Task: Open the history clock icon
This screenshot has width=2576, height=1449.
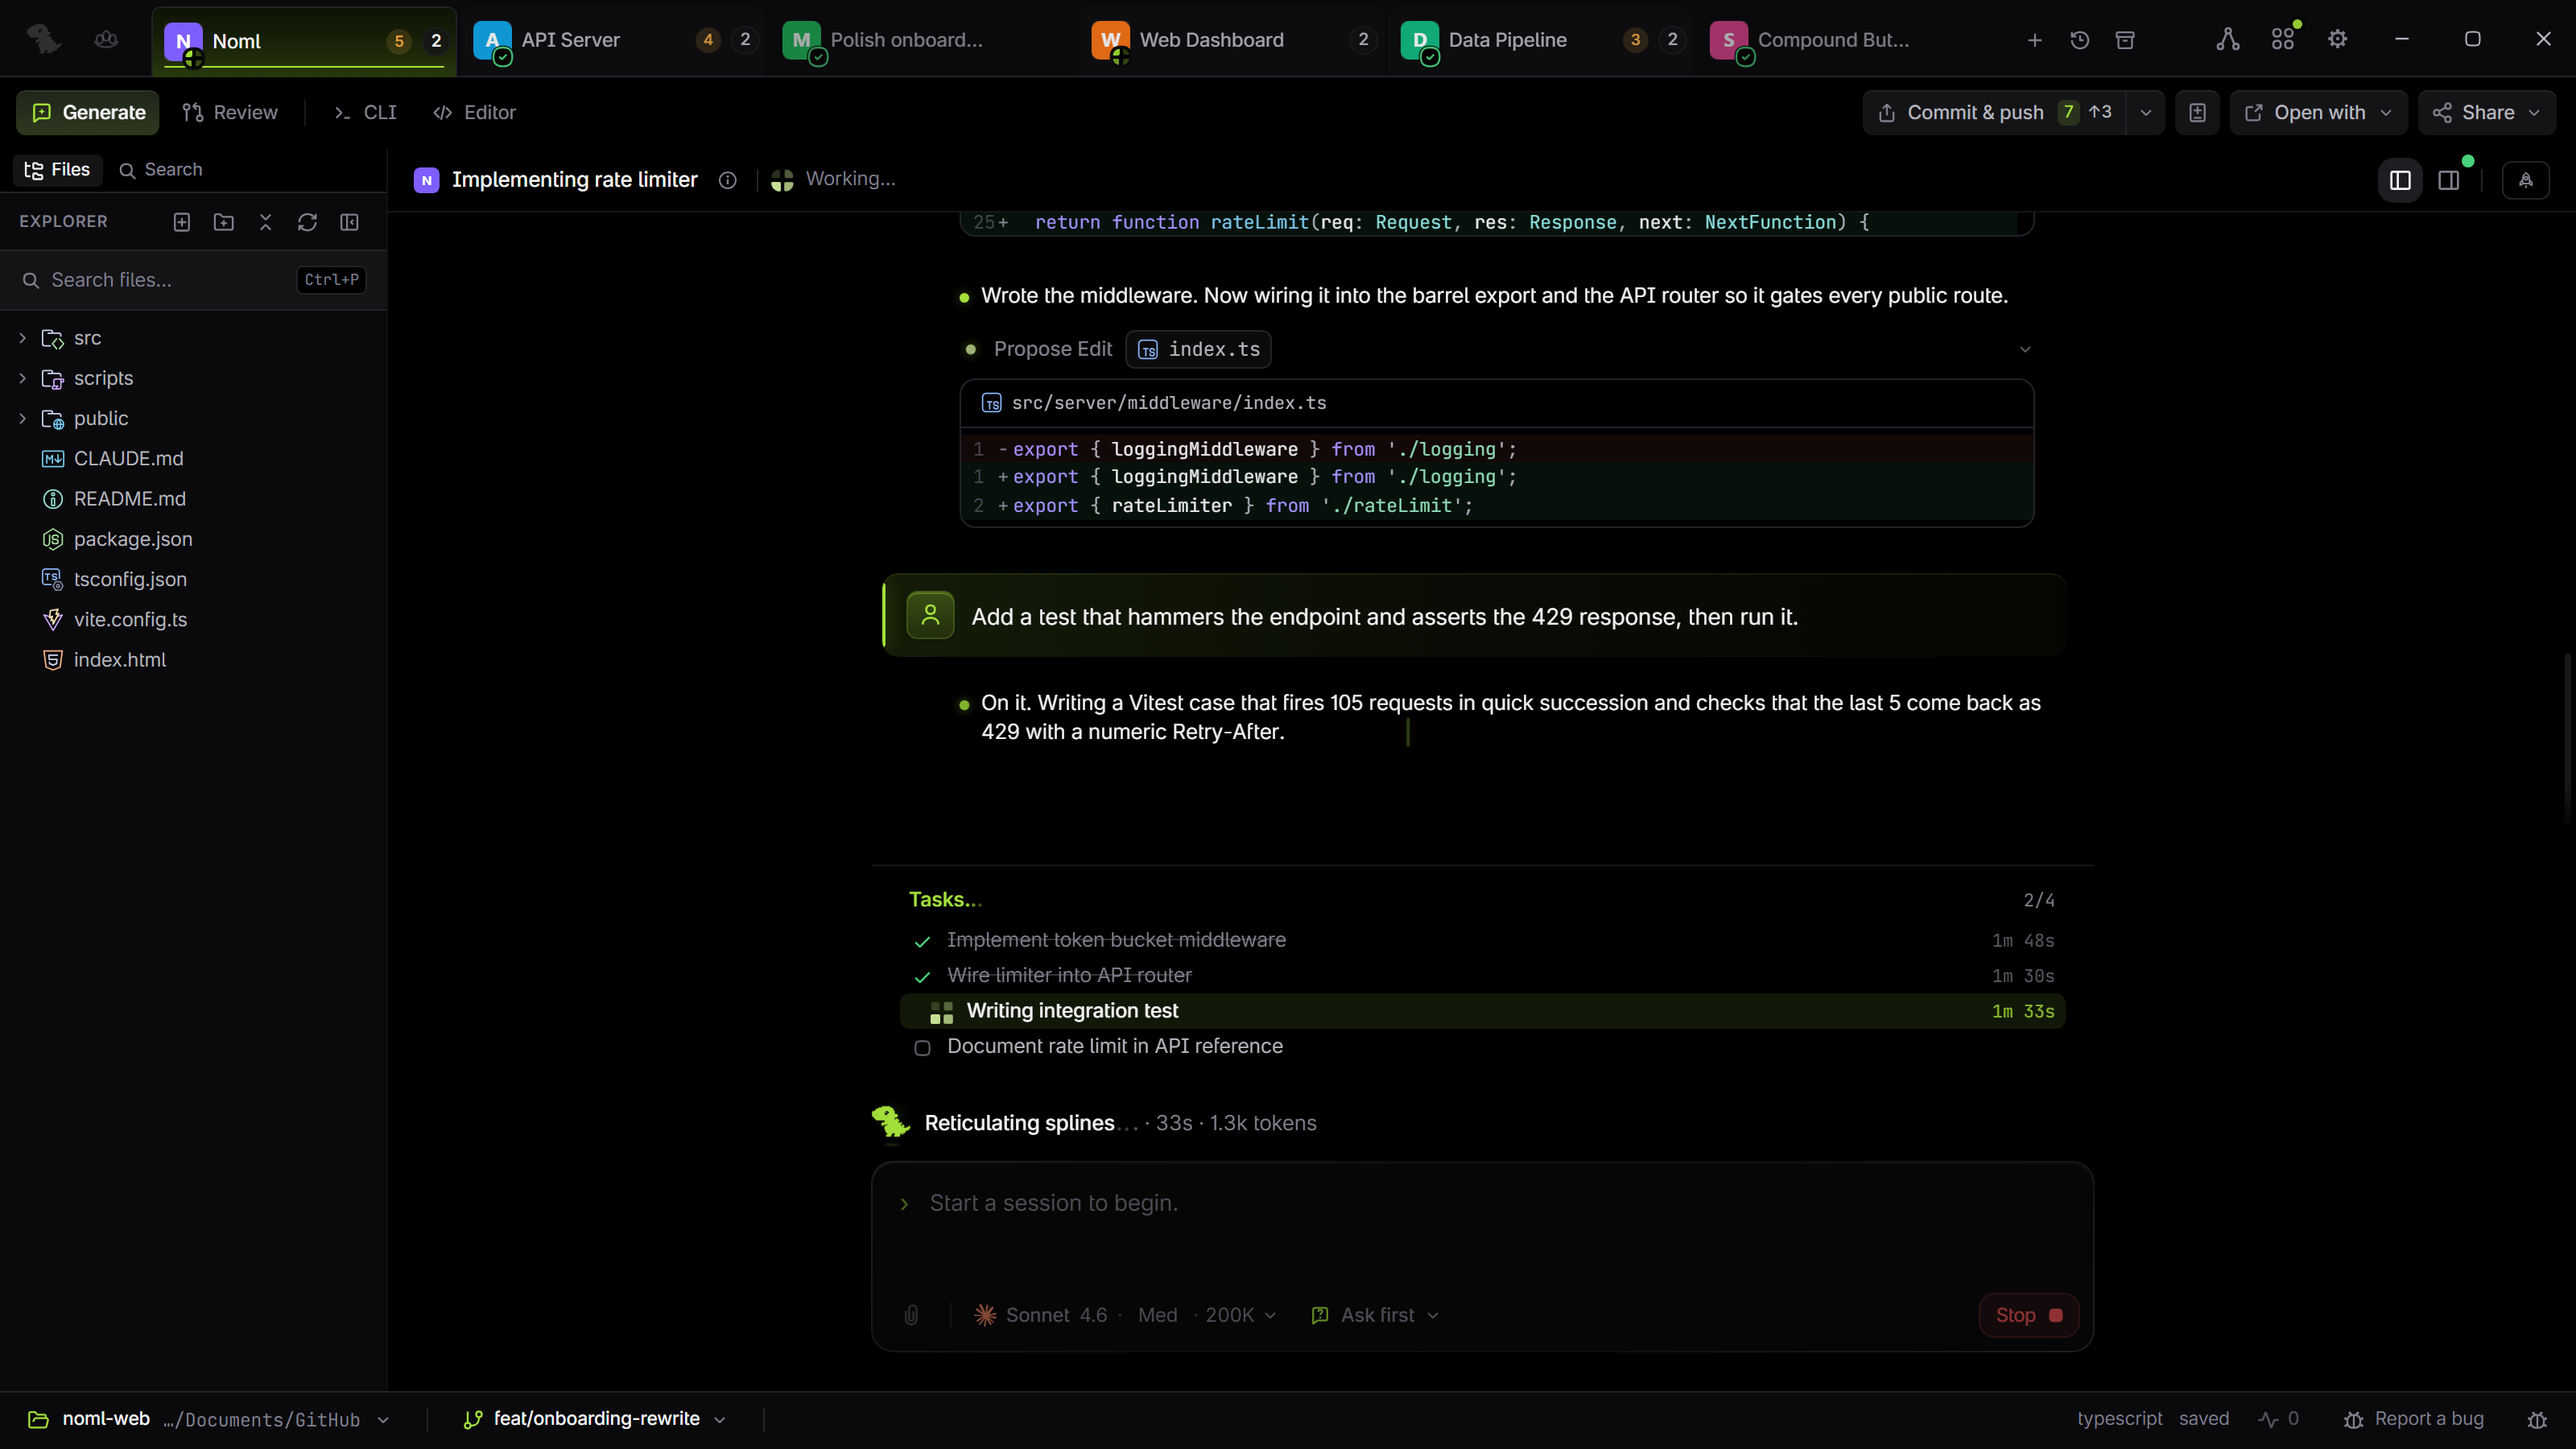Action: (2080, 40)
